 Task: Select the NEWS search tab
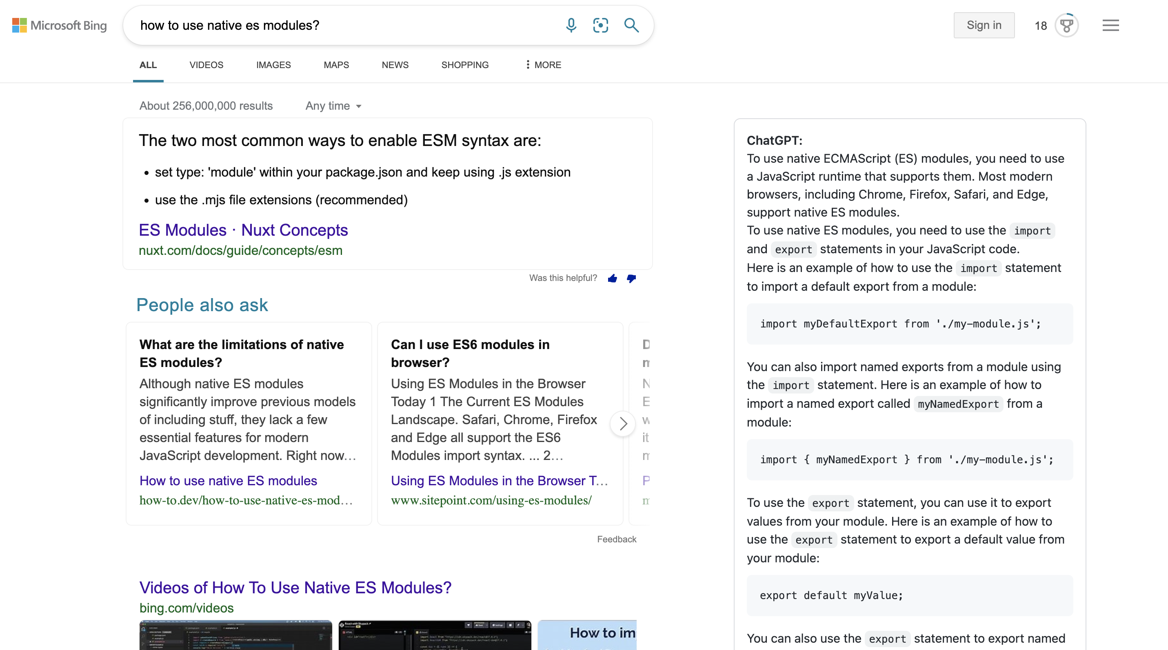click(395, 65)
